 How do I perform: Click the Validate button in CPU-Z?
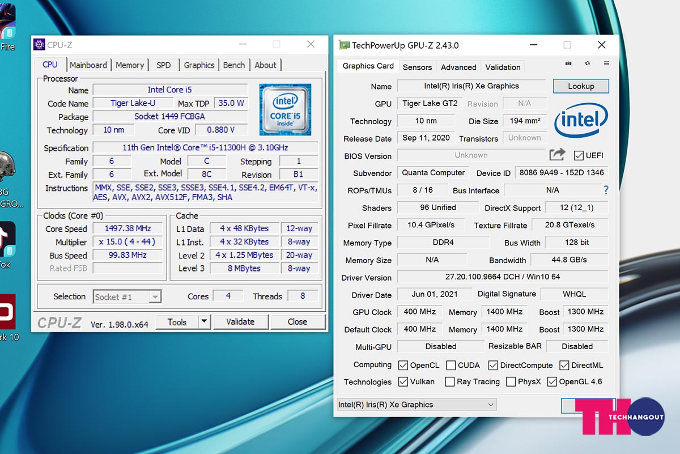click(x=240, y=322)
